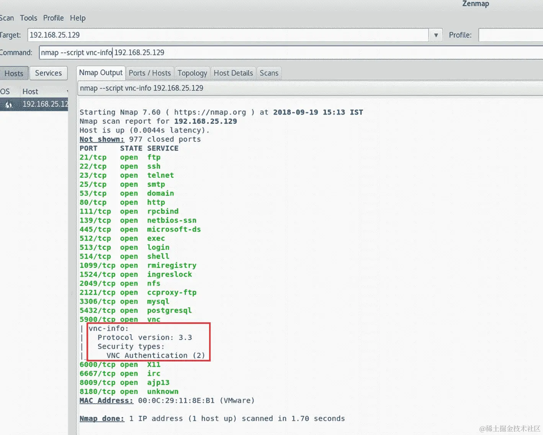Image resolution: width=543 pixels, height=435 pixels.
Task: Select the Hosts button
Action: click(14, 73)
